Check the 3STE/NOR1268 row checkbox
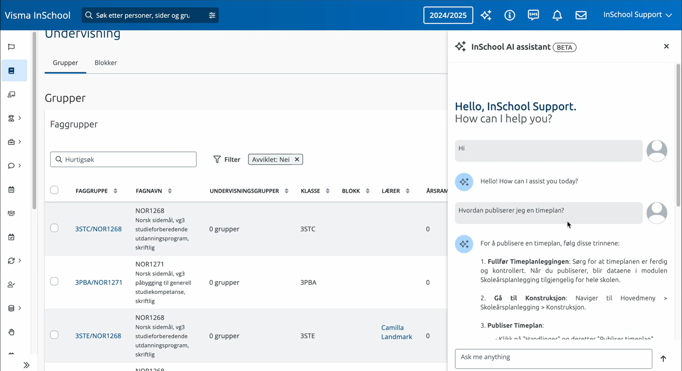The image size is (682, 371). coord(54,335)
